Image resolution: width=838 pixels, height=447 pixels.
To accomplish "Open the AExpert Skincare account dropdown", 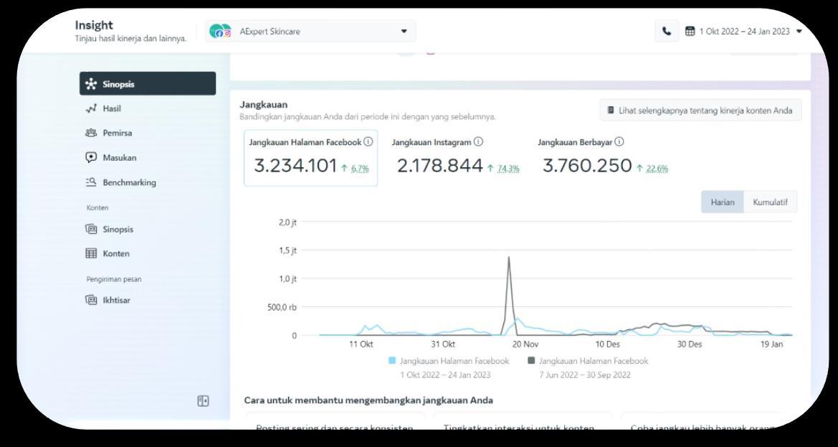I will 310,31.
